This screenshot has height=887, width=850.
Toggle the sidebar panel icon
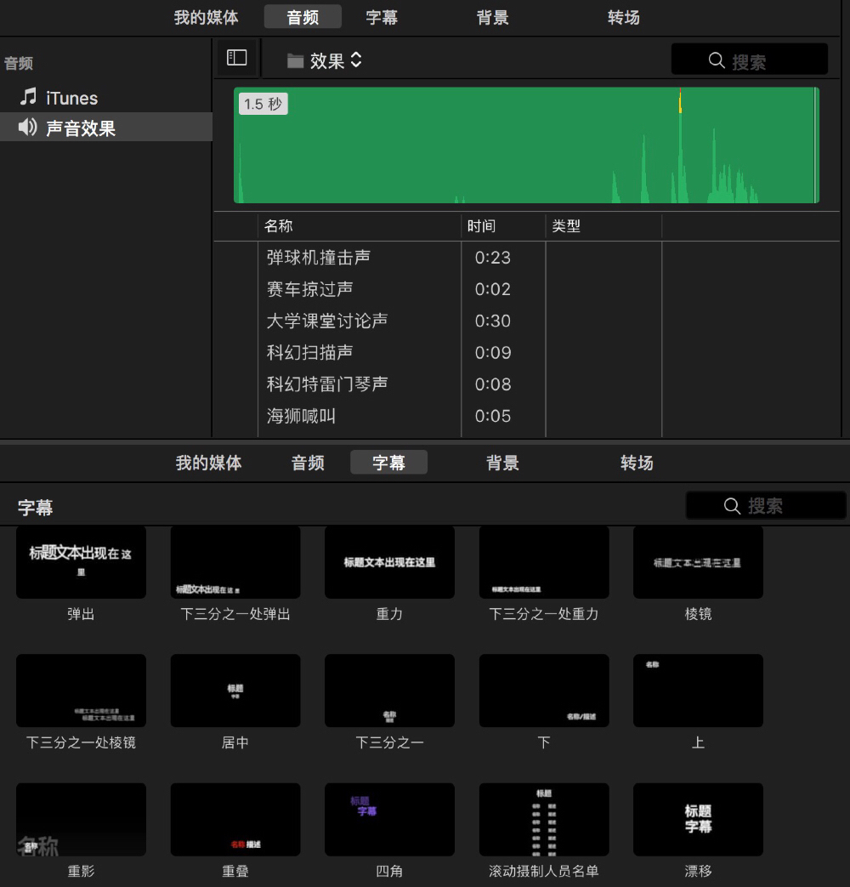coord(237,58)
